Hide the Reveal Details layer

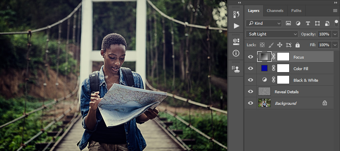click(x=250, y=92)
